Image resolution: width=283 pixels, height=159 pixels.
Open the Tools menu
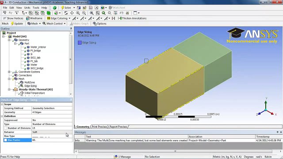pos(36,8)
